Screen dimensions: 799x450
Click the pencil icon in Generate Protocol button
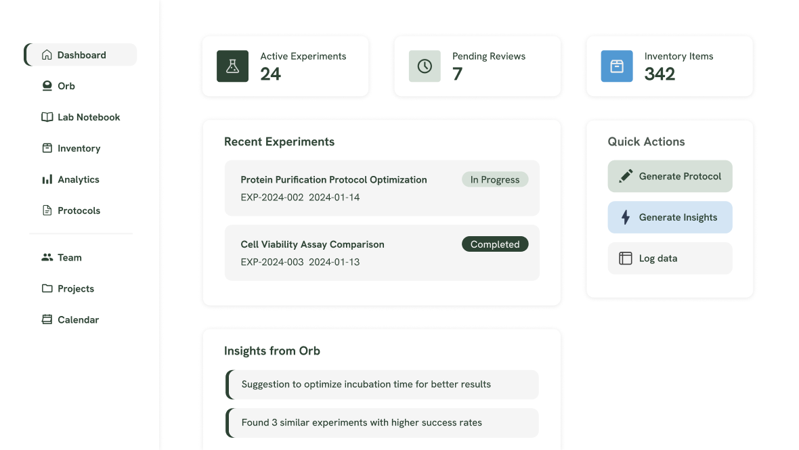pyautogui.click(x=625, y=176)
